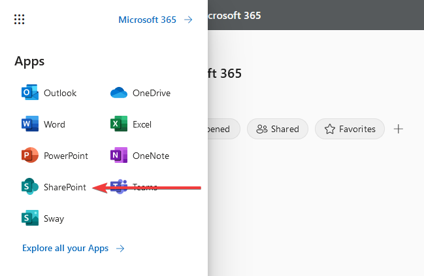Launch the OneDrive cloud icon
This screenshot has height=276, width=424.
point(119,92)
